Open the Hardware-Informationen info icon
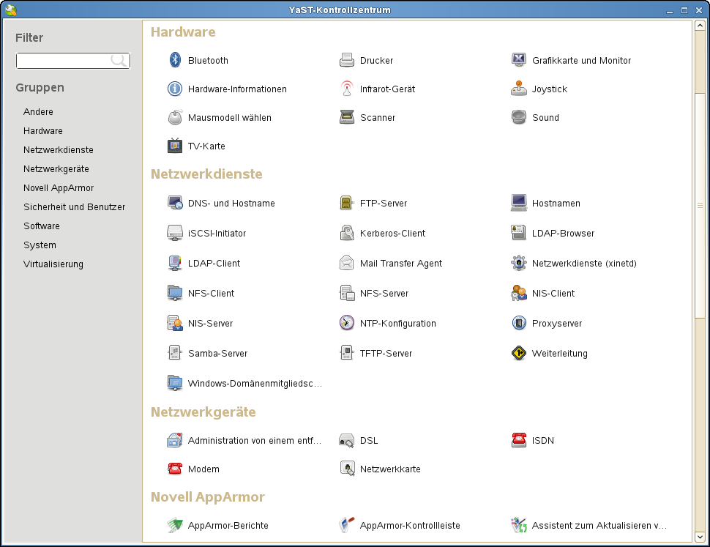The height and width of the screenshot is (547, 710). 175,89
